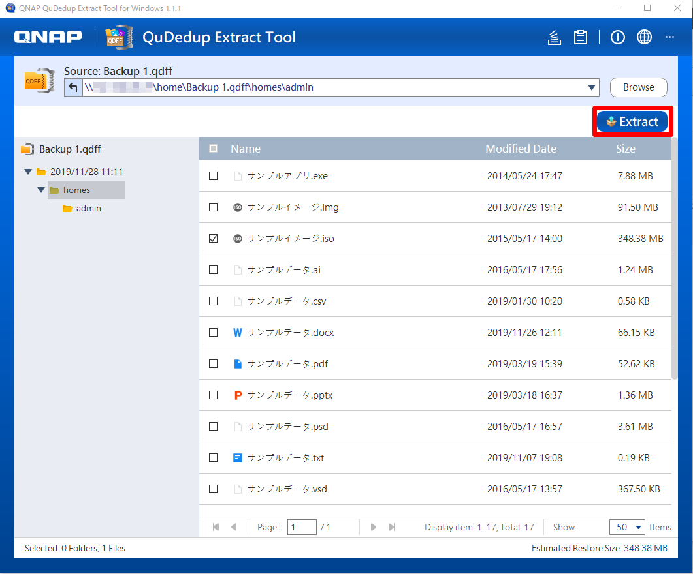The height and width of the screenshot is (574, 693).
Task: Select Backup 1.qdff root node
Action: pos(70,149)
